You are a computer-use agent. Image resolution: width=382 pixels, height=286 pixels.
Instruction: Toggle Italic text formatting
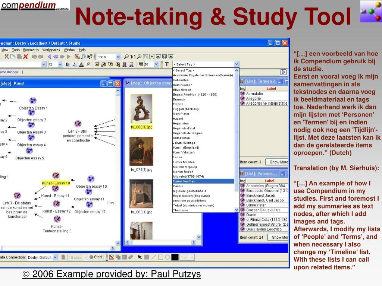(74, 64)
